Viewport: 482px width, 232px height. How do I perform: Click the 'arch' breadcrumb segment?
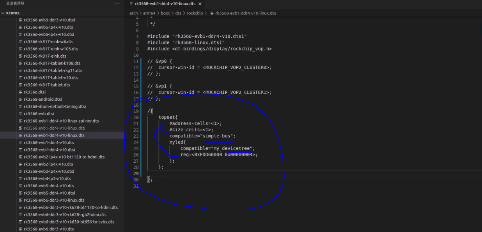[134, 13]
